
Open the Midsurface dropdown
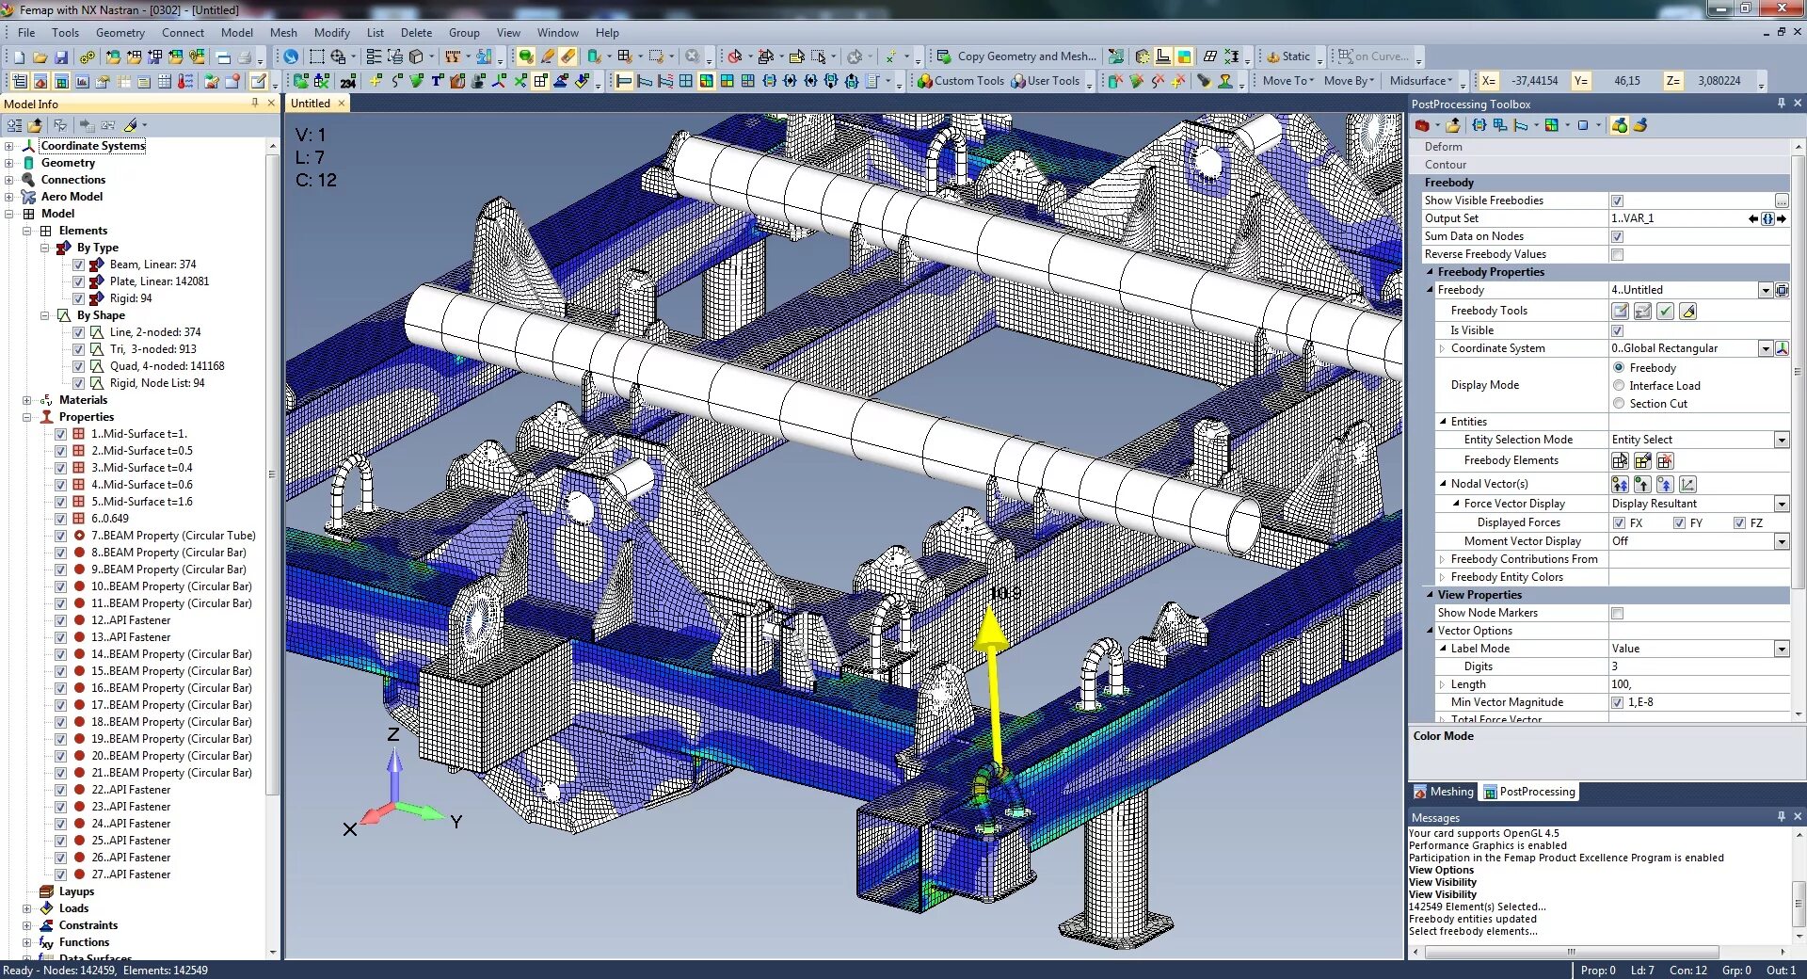1421,81
